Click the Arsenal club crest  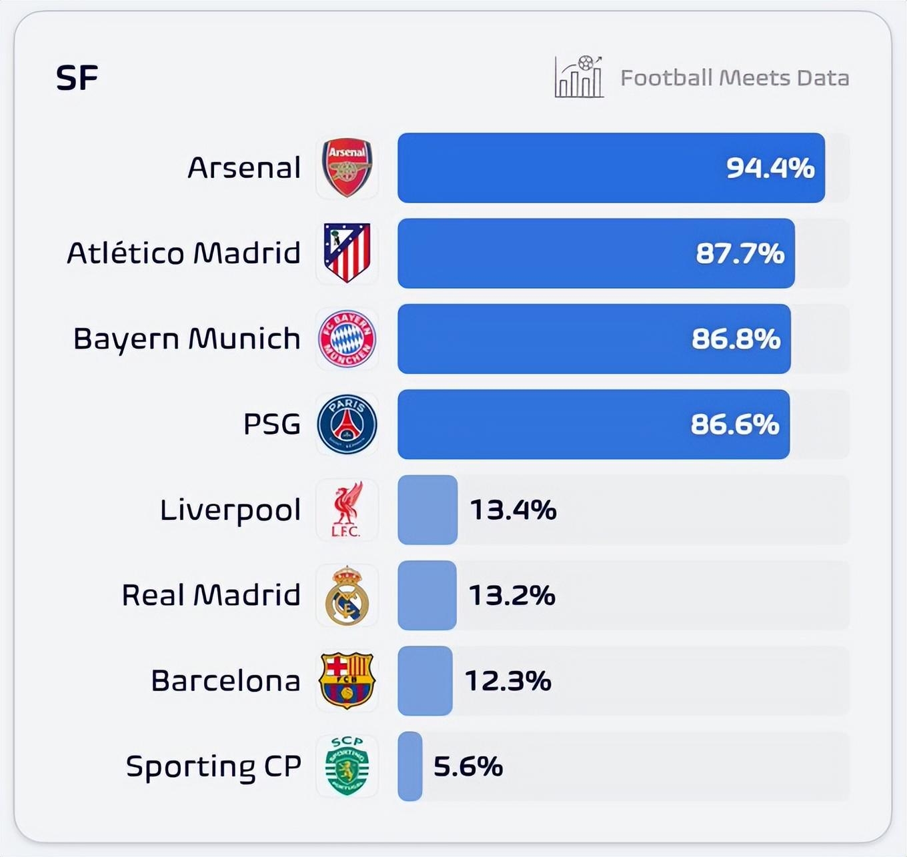click(347, 168)
